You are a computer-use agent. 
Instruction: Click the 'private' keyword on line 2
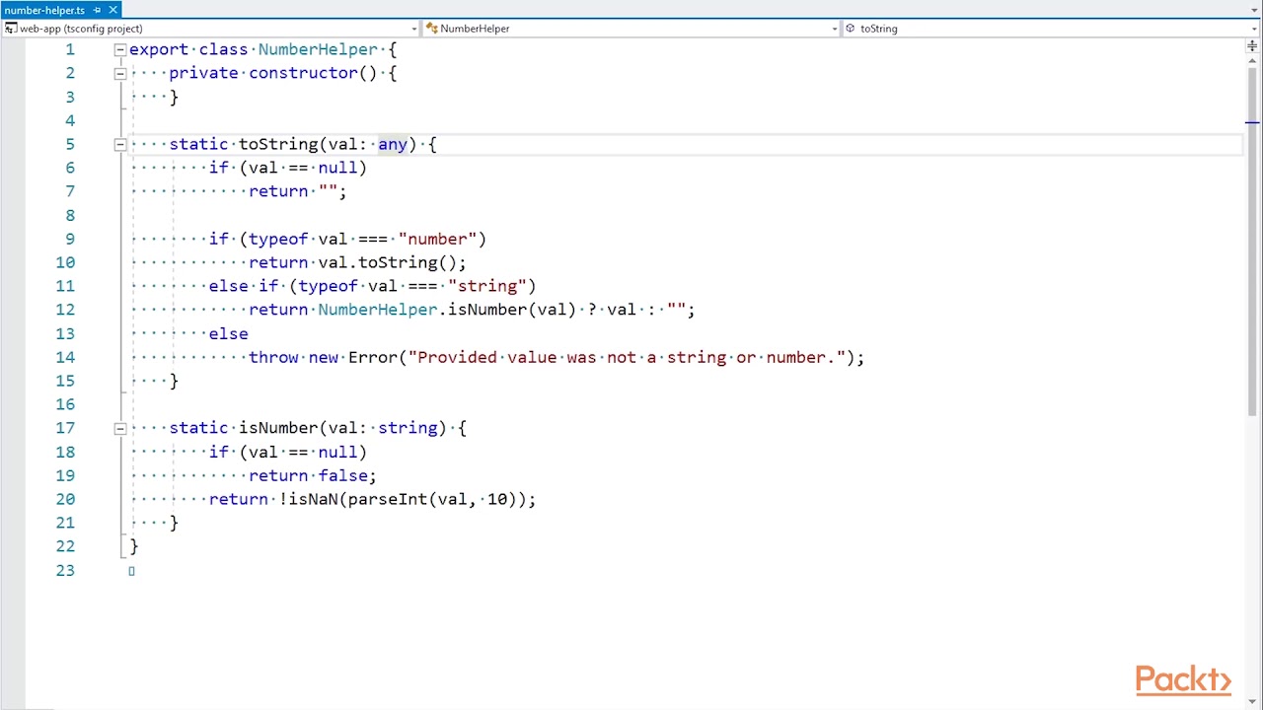click(204, 73)
